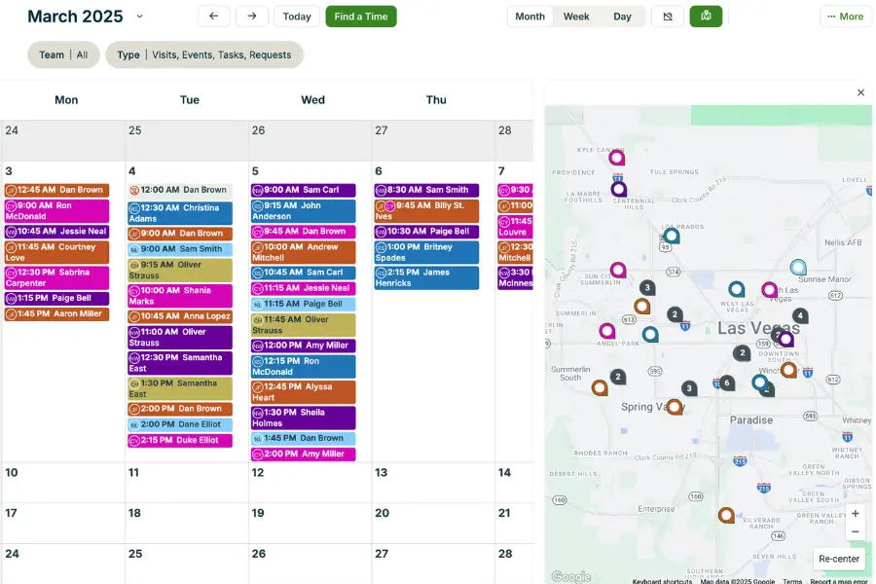Open the 8:30 AM Sam Smith visit
Screen dimensions: 876x584
[x=427, y=190]
